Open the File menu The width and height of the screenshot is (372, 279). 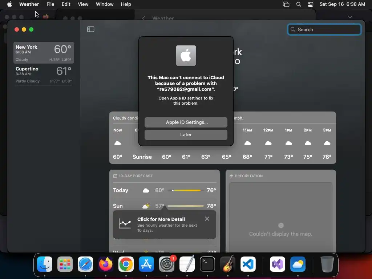tap(50, 4)
